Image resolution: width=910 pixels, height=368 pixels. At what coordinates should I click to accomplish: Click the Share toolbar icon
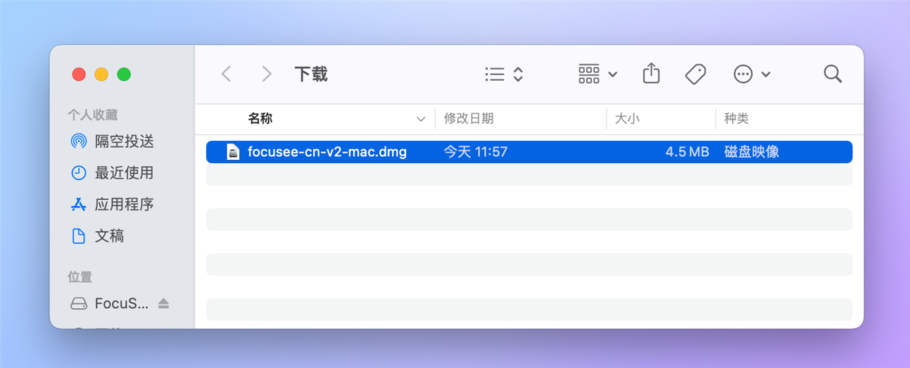[x=651, y=73]
